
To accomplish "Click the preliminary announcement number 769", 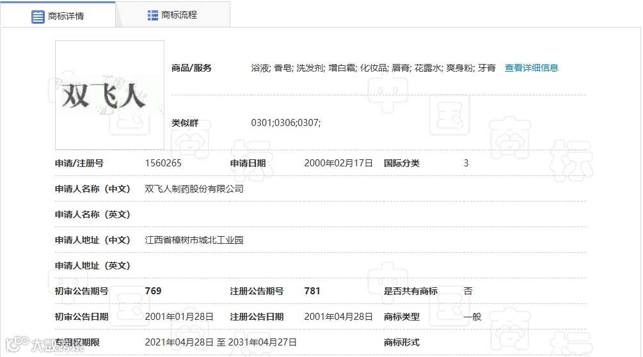I will click(x=153, y=291).
